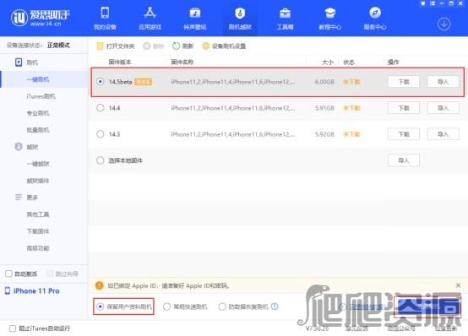Open the download manager circle arrow icon
Screen dimensions: 468x336
[x=444, y=24]
